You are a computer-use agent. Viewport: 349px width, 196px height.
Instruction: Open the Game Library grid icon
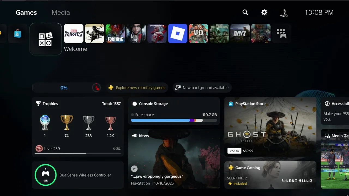click(281, 33)
